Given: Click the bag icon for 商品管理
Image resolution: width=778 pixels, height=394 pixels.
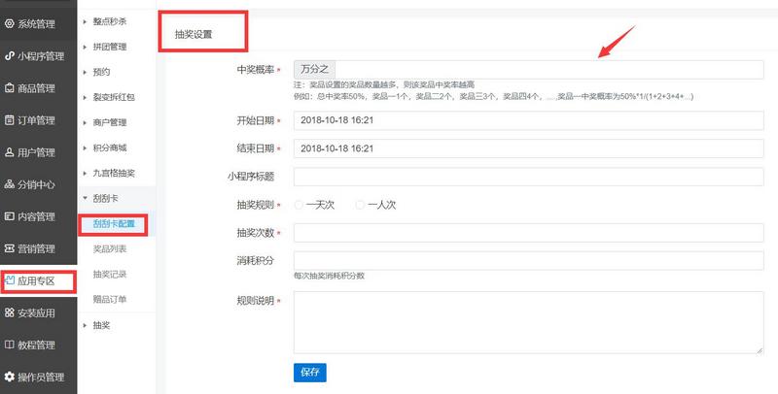Looking at the screenshot, I should tap(11, 88).
